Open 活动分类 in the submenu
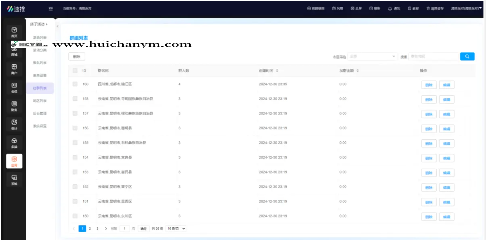The height and width of the screenshot is (240, 486). point(40,50)
